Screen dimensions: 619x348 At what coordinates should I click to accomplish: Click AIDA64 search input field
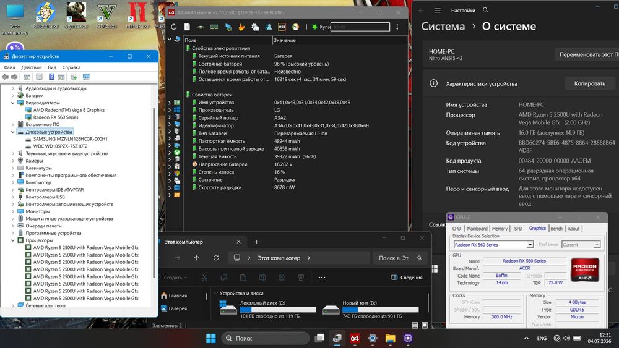[360, 27]
